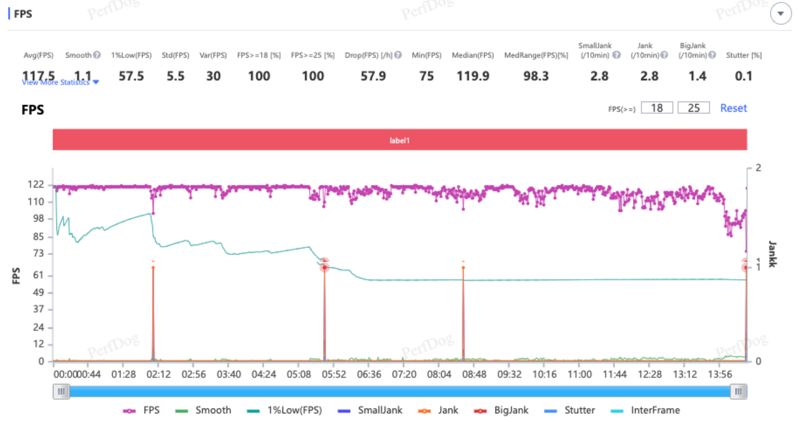Viewport: 799px width, 422px height.
Task: Click help icon beside Drop(FPS) [/h]
Action: click(398, 55)
